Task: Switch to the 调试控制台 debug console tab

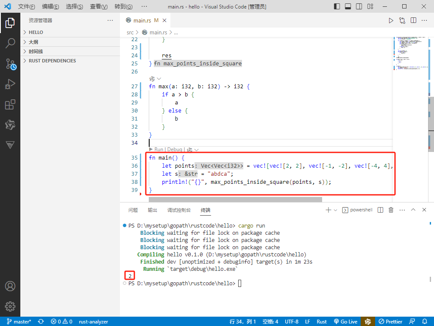Action: pos(179,210)
